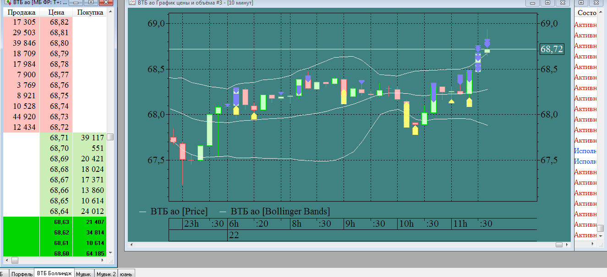Click sell volume 29 503
The height and width of the screenshot is (277, 607).
pyautogui.click(x=22, y=32)
